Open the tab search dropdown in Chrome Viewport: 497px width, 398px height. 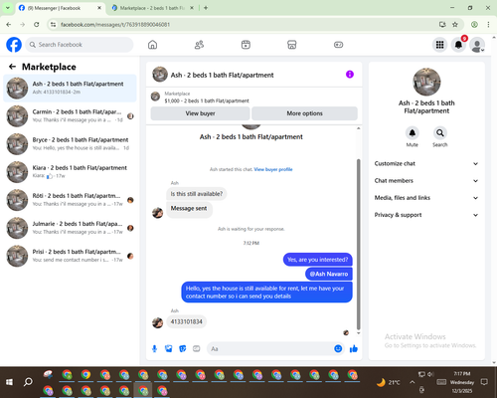(8, 8)
